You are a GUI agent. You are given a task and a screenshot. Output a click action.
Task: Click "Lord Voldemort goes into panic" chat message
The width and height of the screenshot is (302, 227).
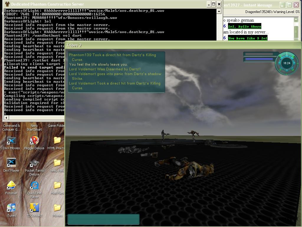115,76
